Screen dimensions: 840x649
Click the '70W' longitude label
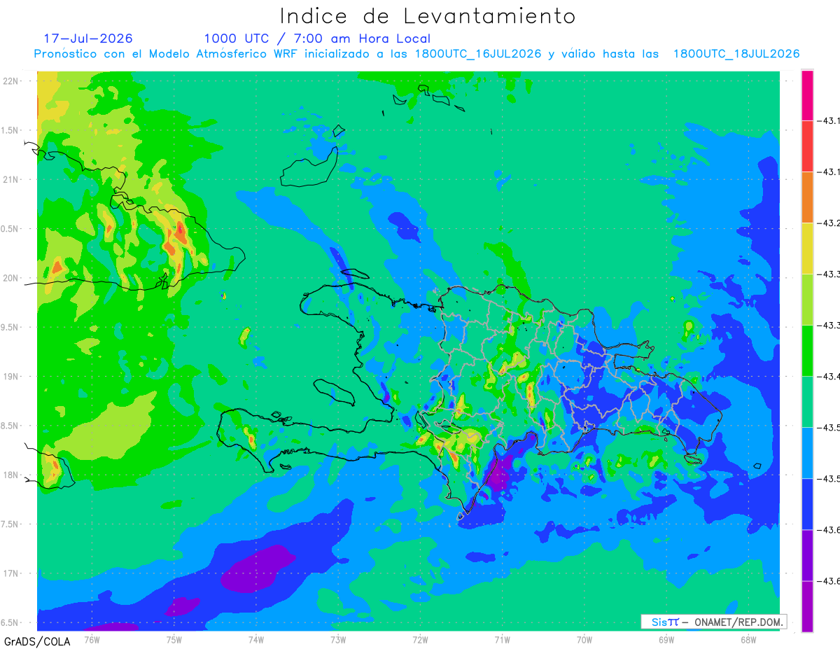(584, 639)
